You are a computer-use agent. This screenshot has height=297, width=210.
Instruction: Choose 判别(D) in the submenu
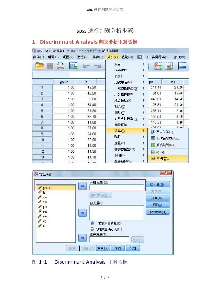[168, 159]
